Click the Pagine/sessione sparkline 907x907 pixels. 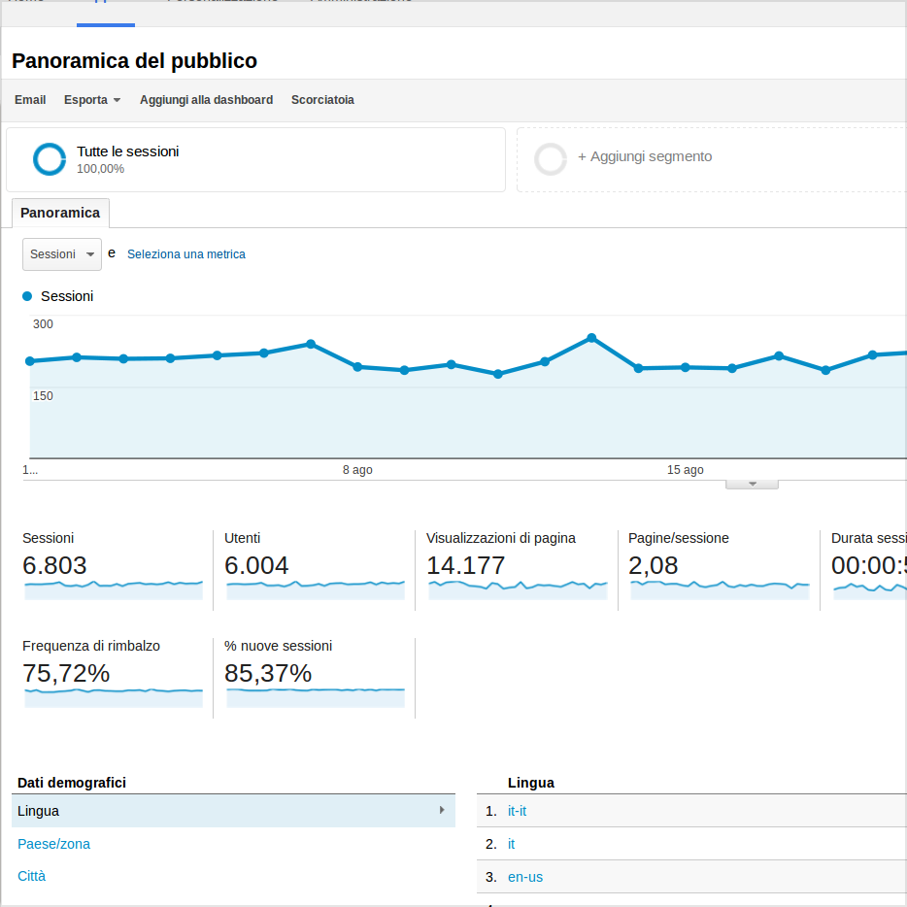(x=720, y=590)
